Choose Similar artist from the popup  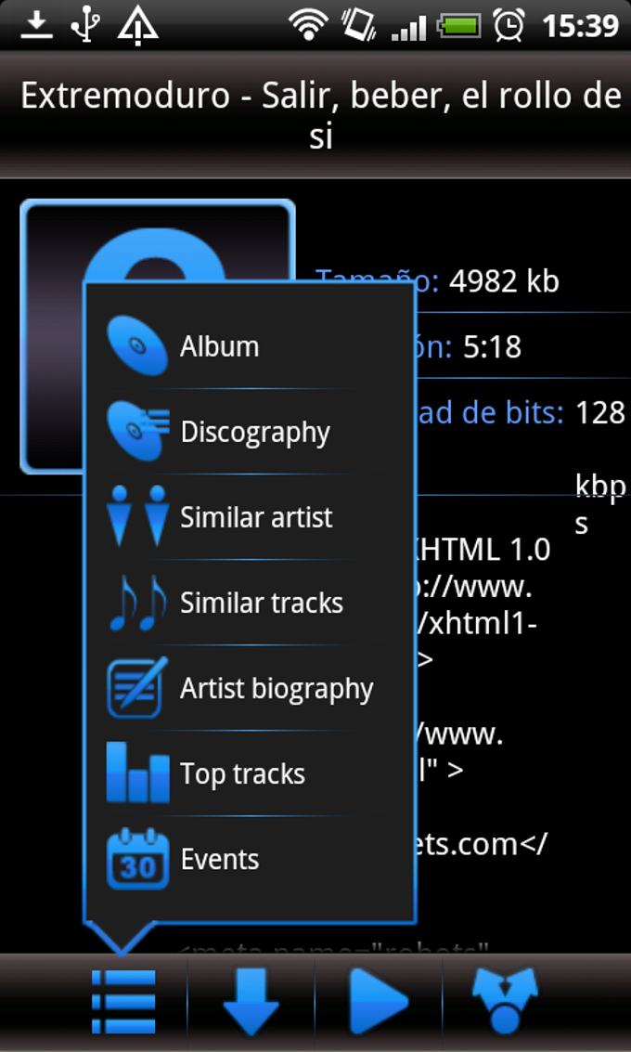pyautogui.click(x=251, y=516)
